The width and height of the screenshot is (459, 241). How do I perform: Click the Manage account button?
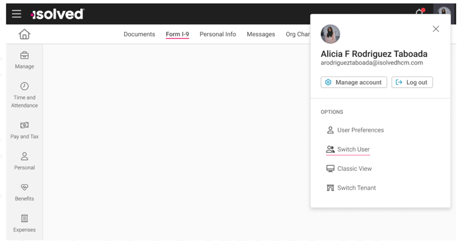(354, 82)
